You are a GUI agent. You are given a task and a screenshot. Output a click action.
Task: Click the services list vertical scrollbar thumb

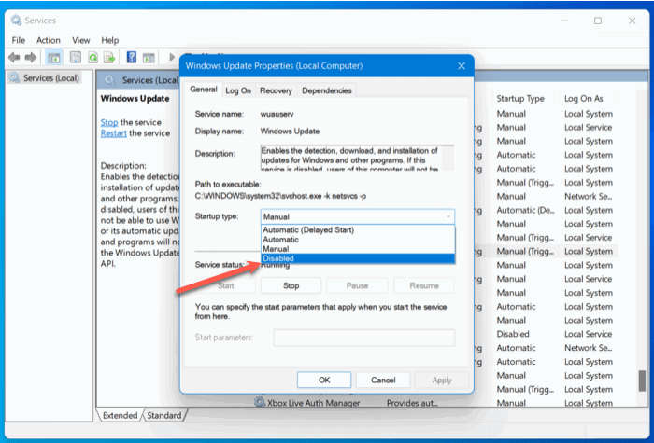[x=642, y=381]
